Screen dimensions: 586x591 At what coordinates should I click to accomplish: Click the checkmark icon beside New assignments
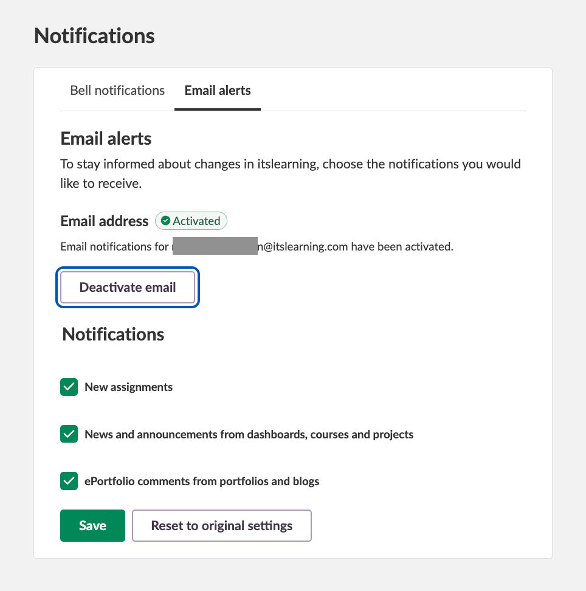tap(69, 387)
